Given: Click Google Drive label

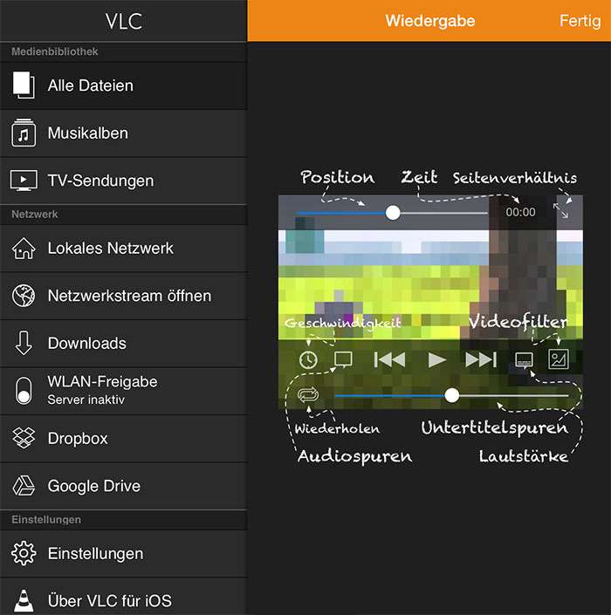Looking at the screenshot, I should pos(94,486).
